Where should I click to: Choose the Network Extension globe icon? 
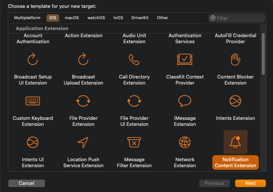(185, 142)
